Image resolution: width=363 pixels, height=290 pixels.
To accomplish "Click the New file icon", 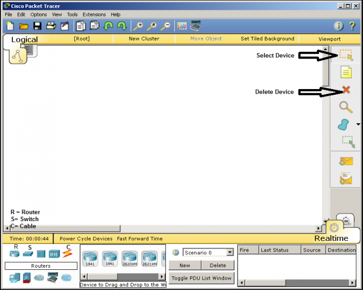I will click(10, 26).
